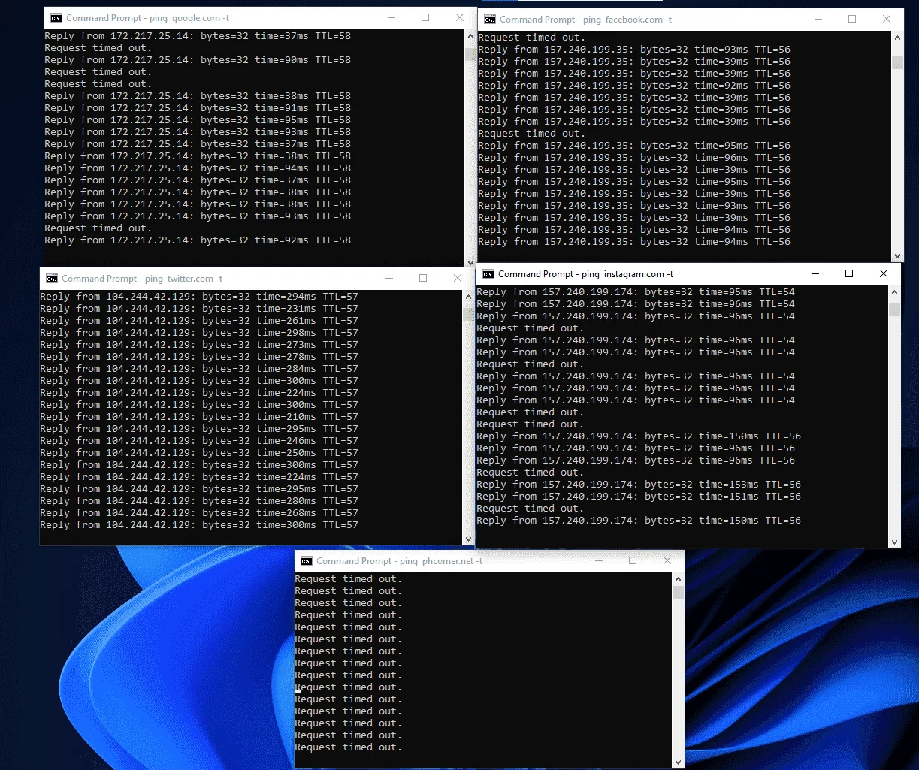Click instagram reply line with time=95ms
The width and height of the screenshot is (919, 770).
coord(636,292)
